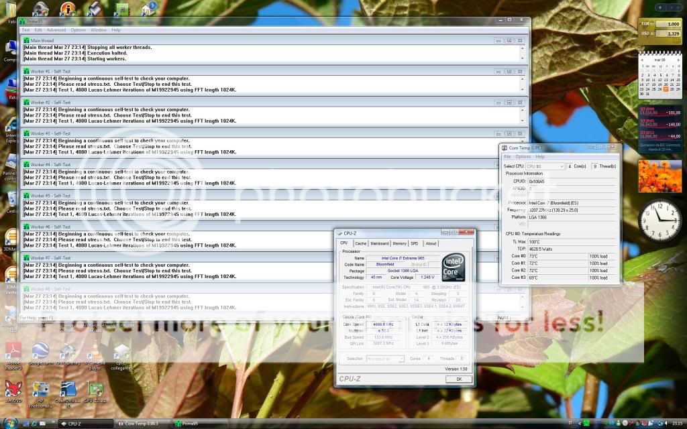This screenshot has height=429, width=687.
Task: Click the EUR value field in currency gadget
Action: 668,24
